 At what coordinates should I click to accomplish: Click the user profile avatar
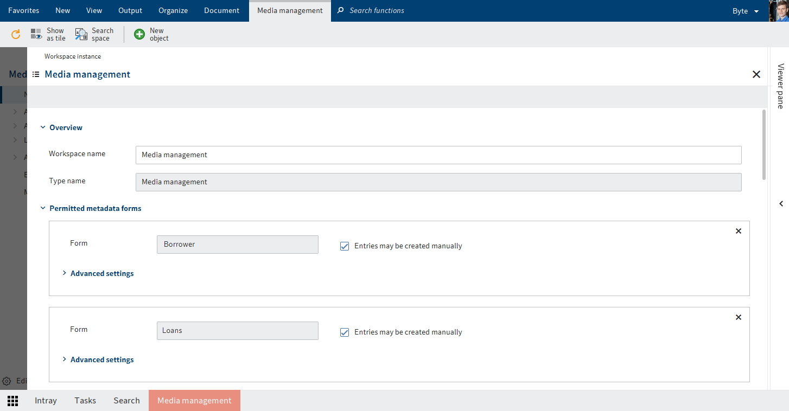(779, 11)
